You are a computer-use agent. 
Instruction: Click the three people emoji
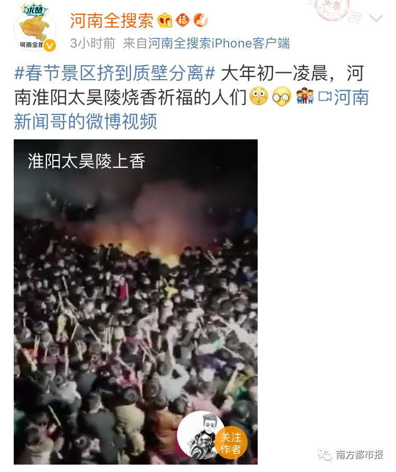tap(305, 96)
